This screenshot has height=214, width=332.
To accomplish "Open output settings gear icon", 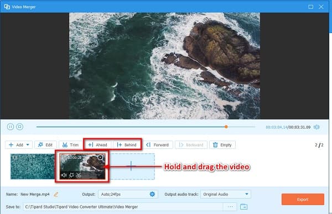I will [152, 194].
